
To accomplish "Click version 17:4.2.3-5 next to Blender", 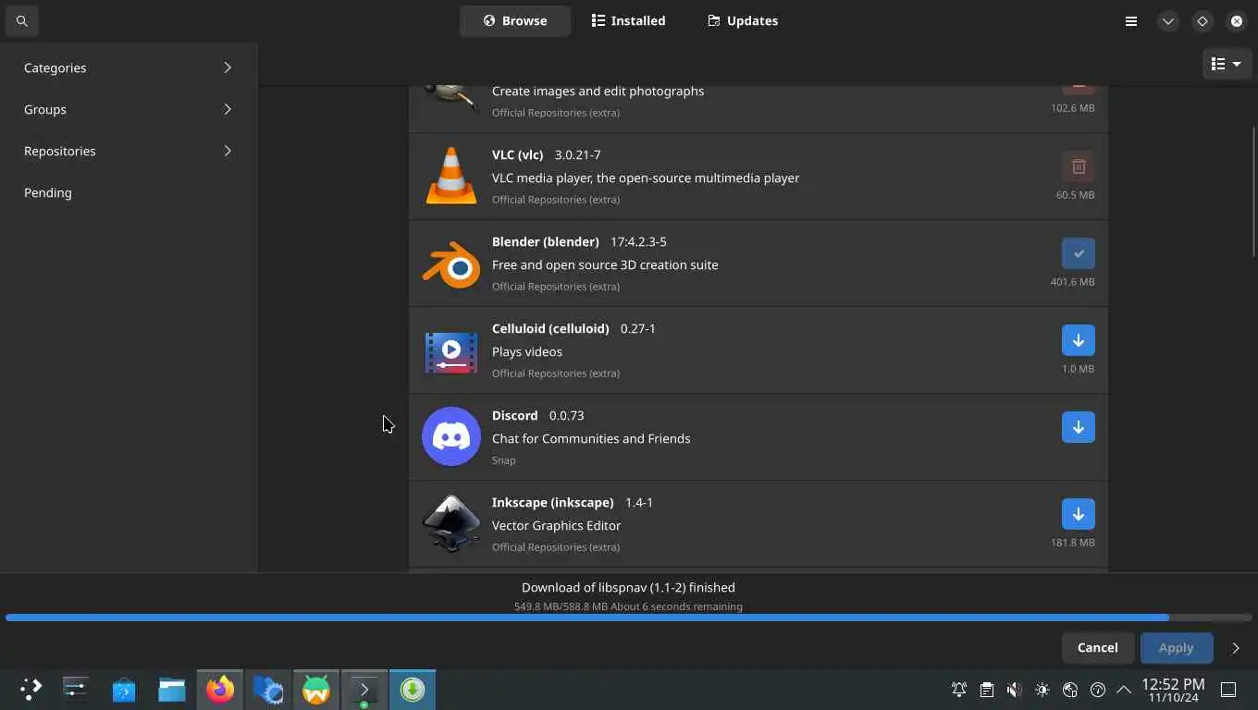I will (638, 241).
